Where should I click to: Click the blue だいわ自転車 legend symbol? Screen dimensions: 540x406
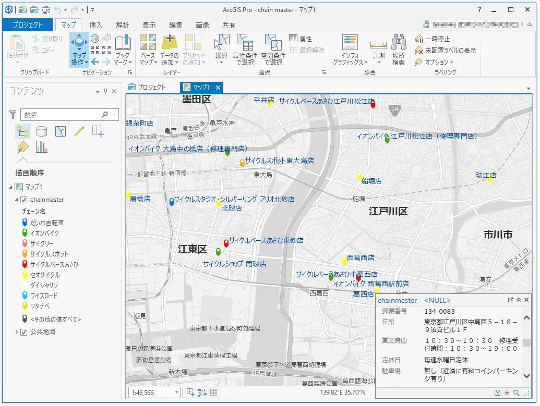pyautogui.click(x=25, y=222)
